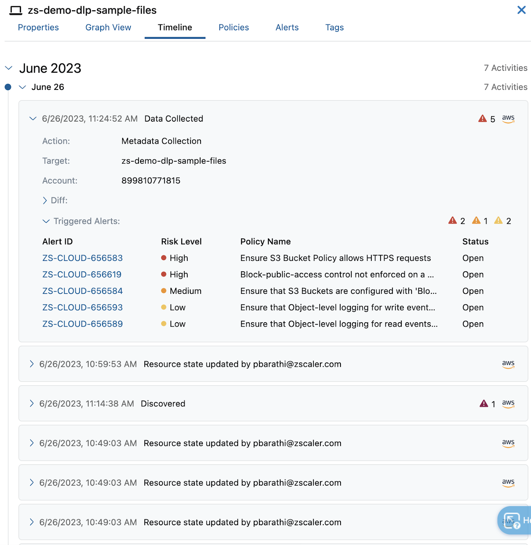
Task: Click the 'June 2023' month heading
Action: (50, 68)
